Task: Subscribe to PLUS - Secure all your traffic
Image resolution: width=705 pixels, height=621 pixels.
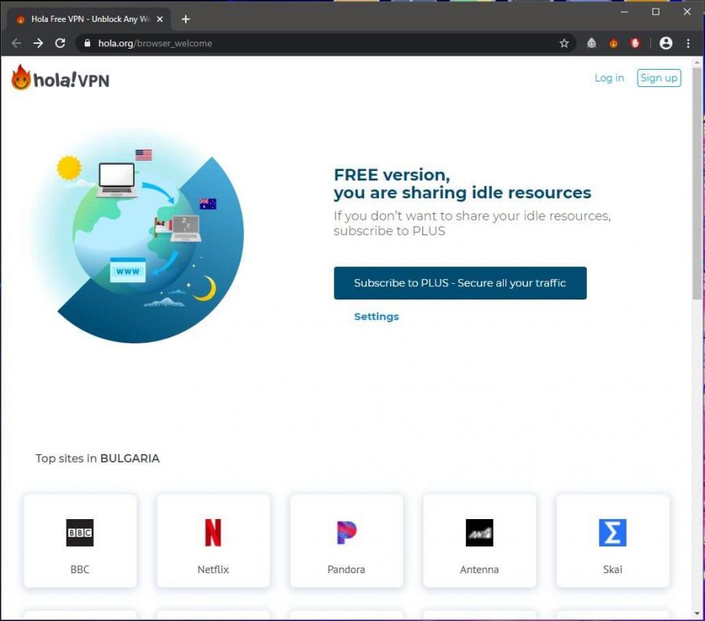Action: (460, 283)
